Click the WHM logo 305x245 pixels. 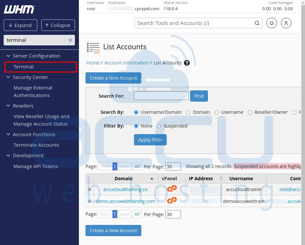pyautogui.click(x=19, y=9)
